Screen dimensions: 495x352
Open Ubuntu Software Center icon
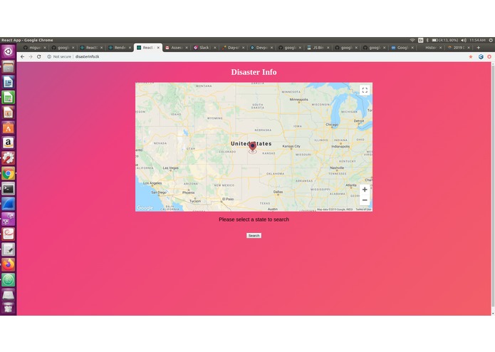click(9, 128)
